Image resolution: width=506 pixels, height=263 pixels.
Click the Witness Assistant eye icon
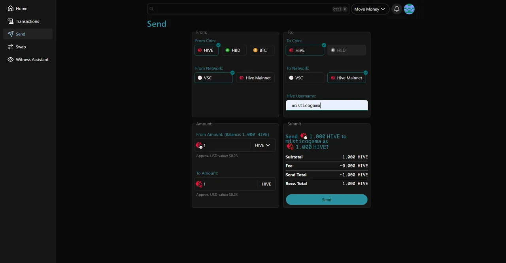coord(11,60)
